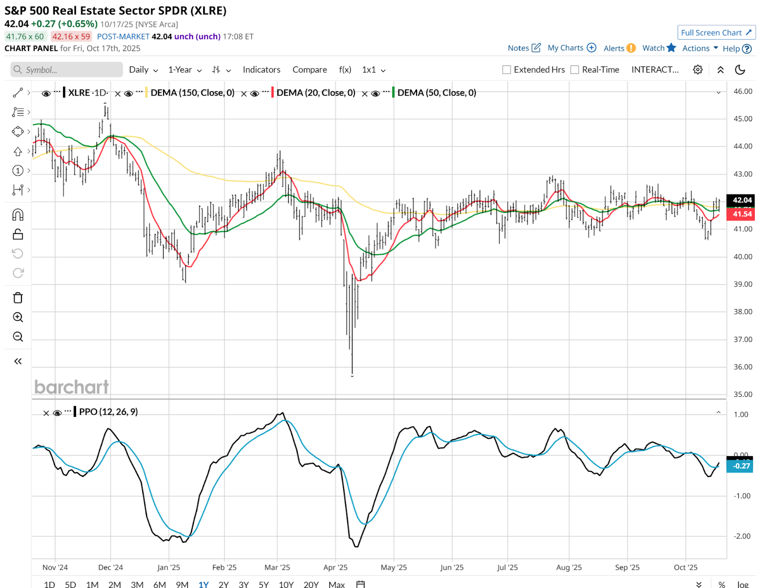The image size is (776, 588).
Task: Click the red DEMA (20) color swatch
Action: pyautogui.click(x=273, y=93)
